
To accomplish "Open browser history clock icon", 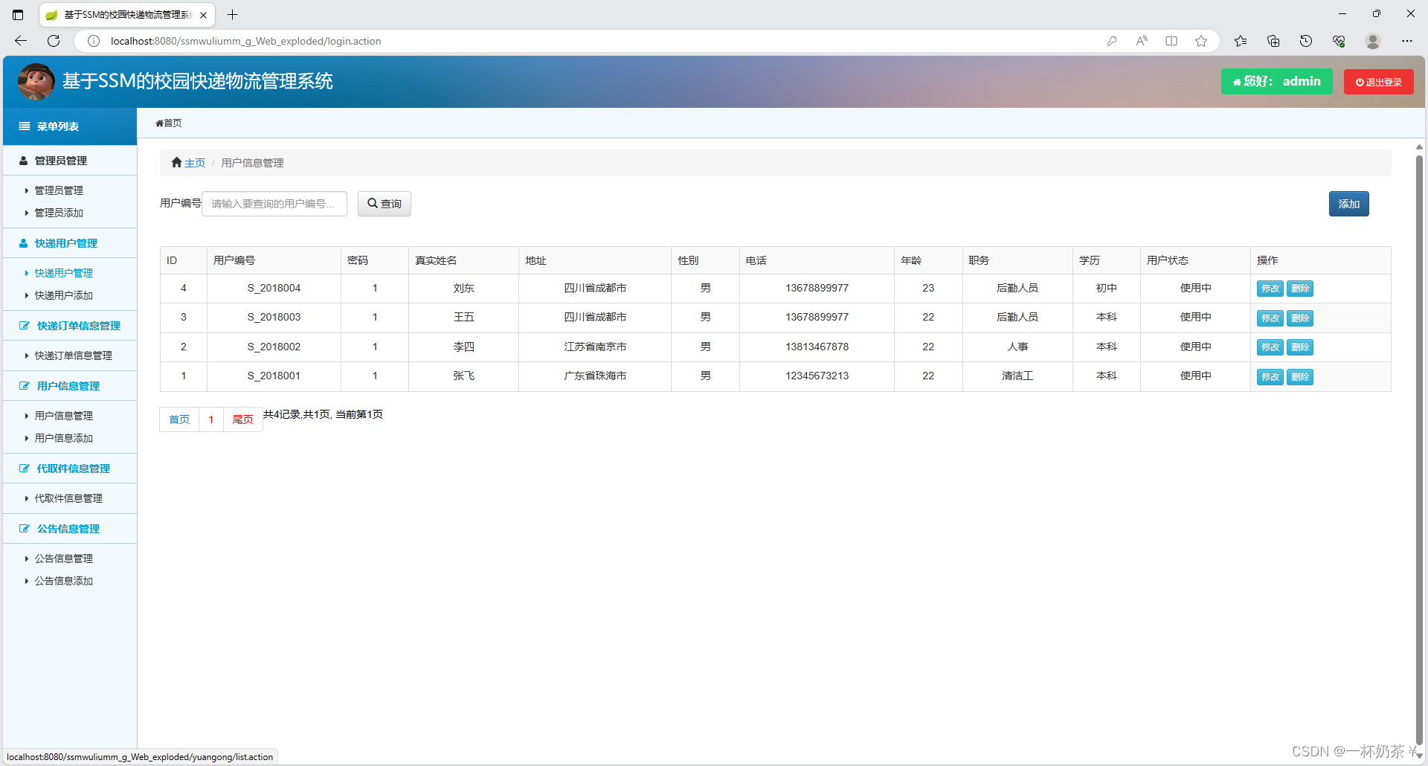I will click(x=1306, y=41).
